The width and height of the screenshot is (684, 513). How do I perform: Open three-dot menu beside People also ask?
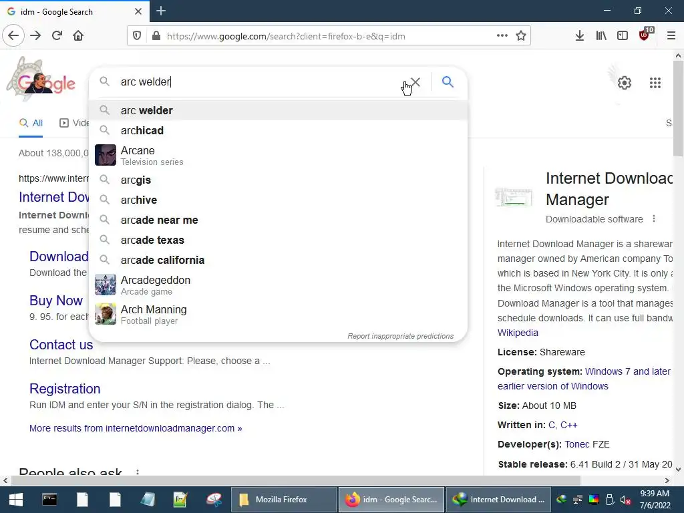(x=138, y=472)
